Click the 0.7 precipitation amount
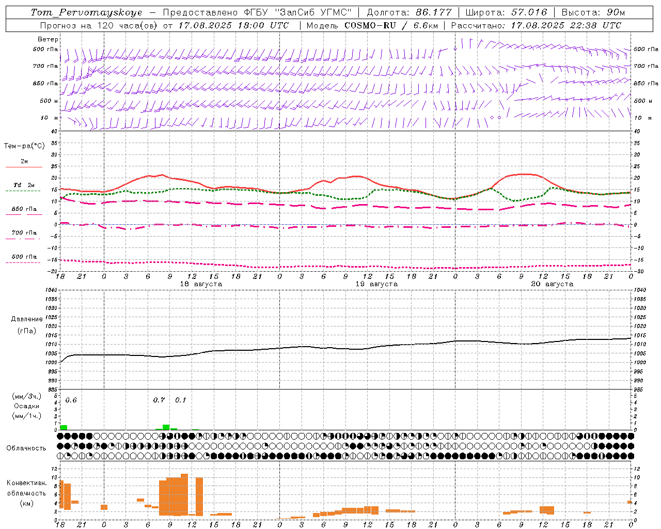The image size is (661, 529). (x=159, y=400)
